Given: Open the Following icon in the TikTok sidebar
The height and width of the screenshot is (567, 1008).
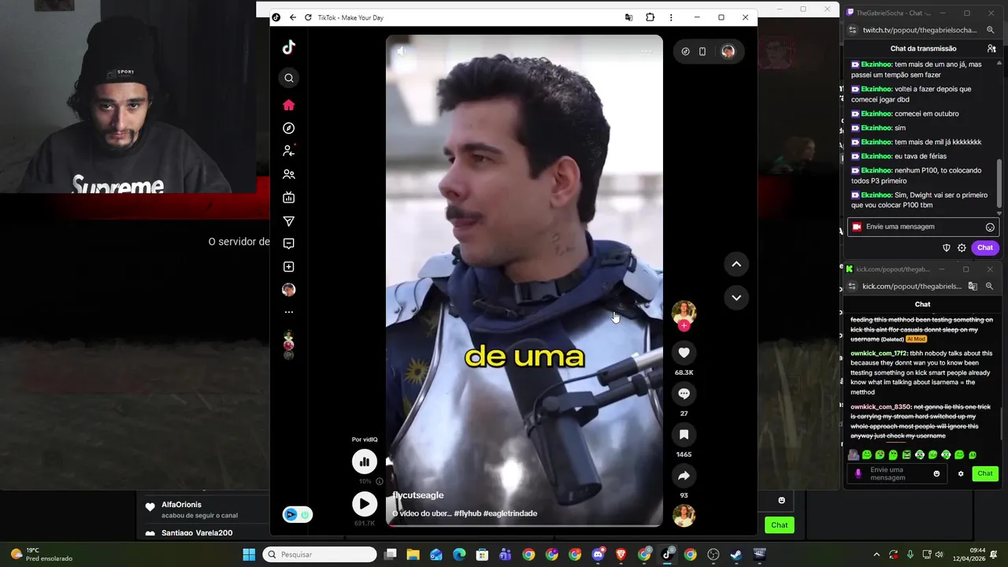Looking at the screenshot, I should (x=289, y=151).
